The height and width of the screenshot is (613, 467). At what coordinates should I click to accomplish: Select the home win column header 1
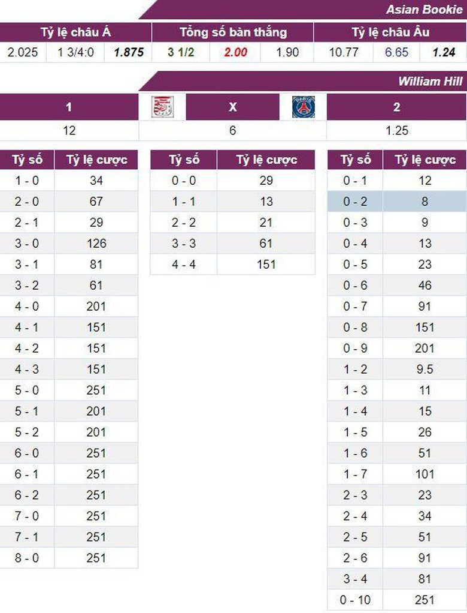click(69, 107)
